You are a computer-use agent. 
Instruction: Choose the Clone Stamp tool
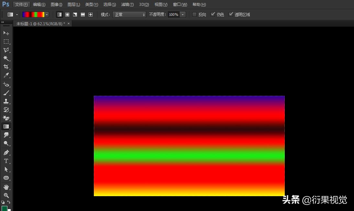[x=6, y=101]
